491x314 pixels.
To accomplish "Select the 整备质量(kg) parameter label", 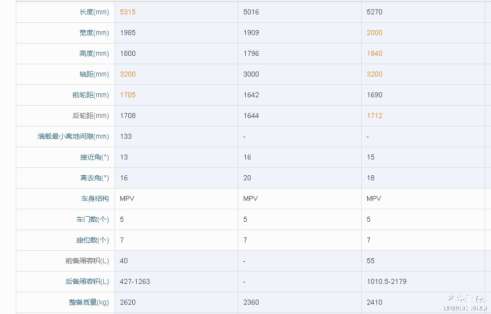I will [x=89, y=302].
